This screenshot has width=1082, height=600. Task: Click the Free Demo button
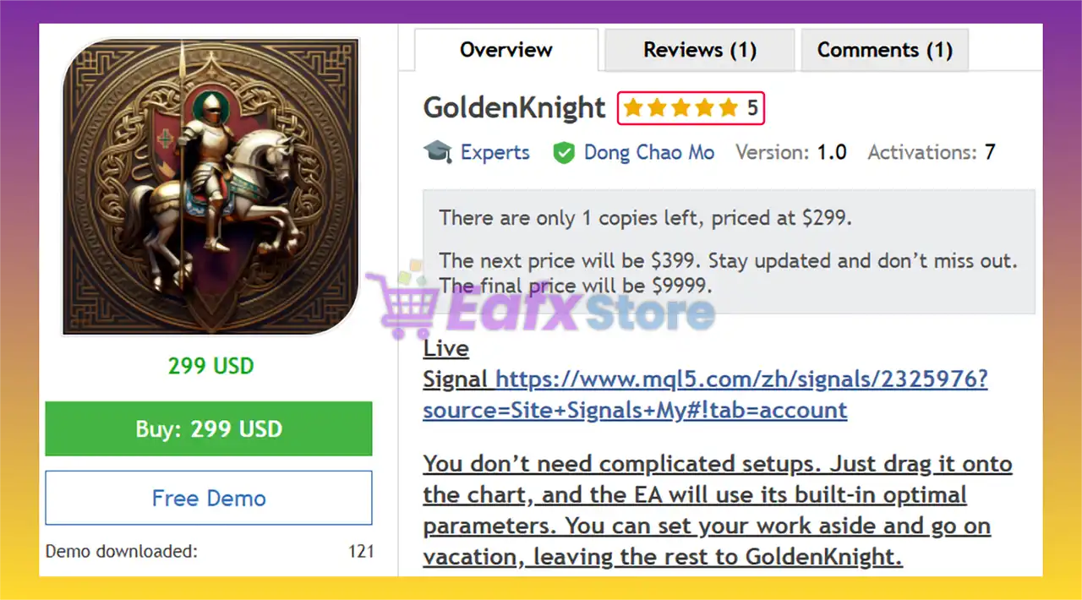click(x=209, y=498)
